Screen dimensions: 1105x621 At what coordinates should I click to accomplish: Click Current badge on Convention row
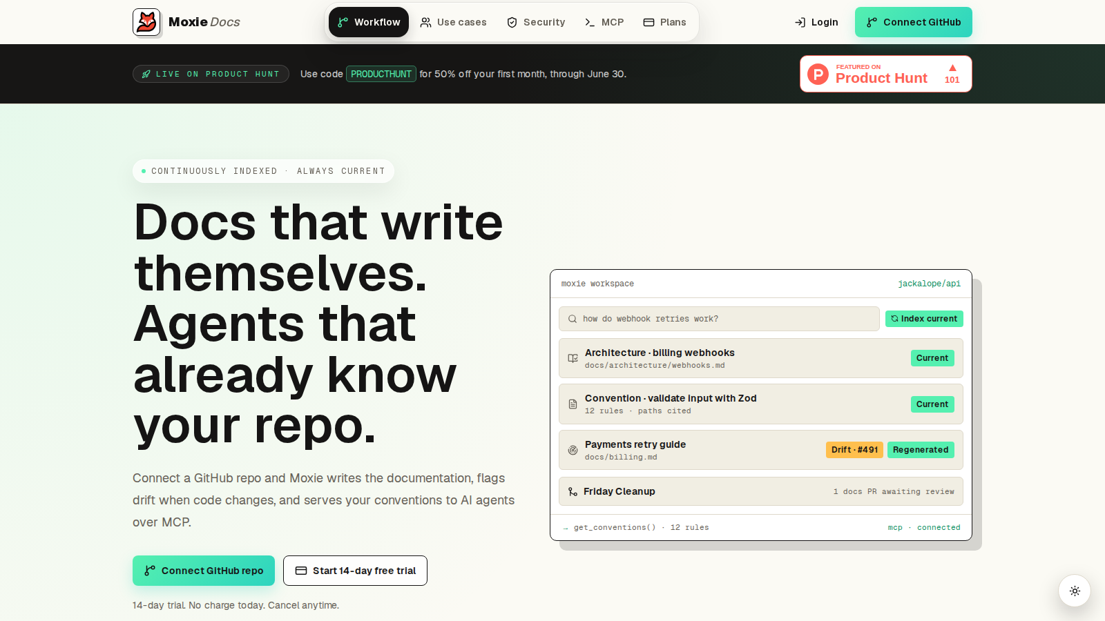click(x=932, y=404)
